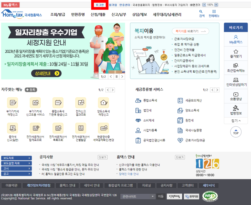Open 최근접속메뉴 shortcut
Image resolution: width=251 pixels, height=205 pixels.
[x=236, y=68]
